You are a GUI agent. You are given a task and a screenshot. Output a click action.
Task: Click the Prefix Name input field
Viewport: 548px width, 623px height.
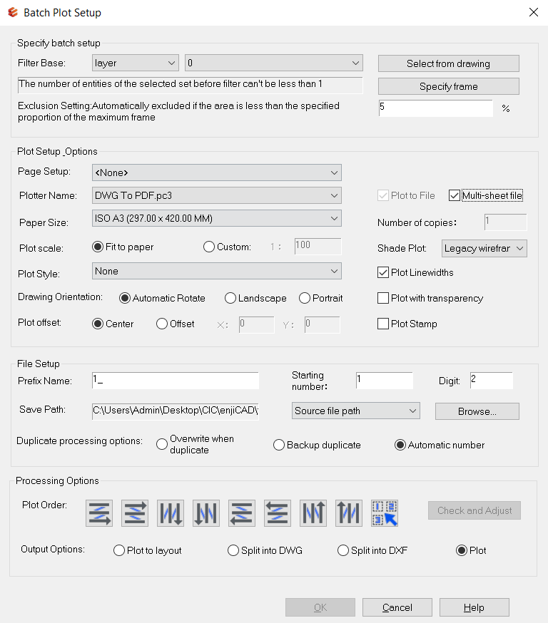(x=175, y=381)
